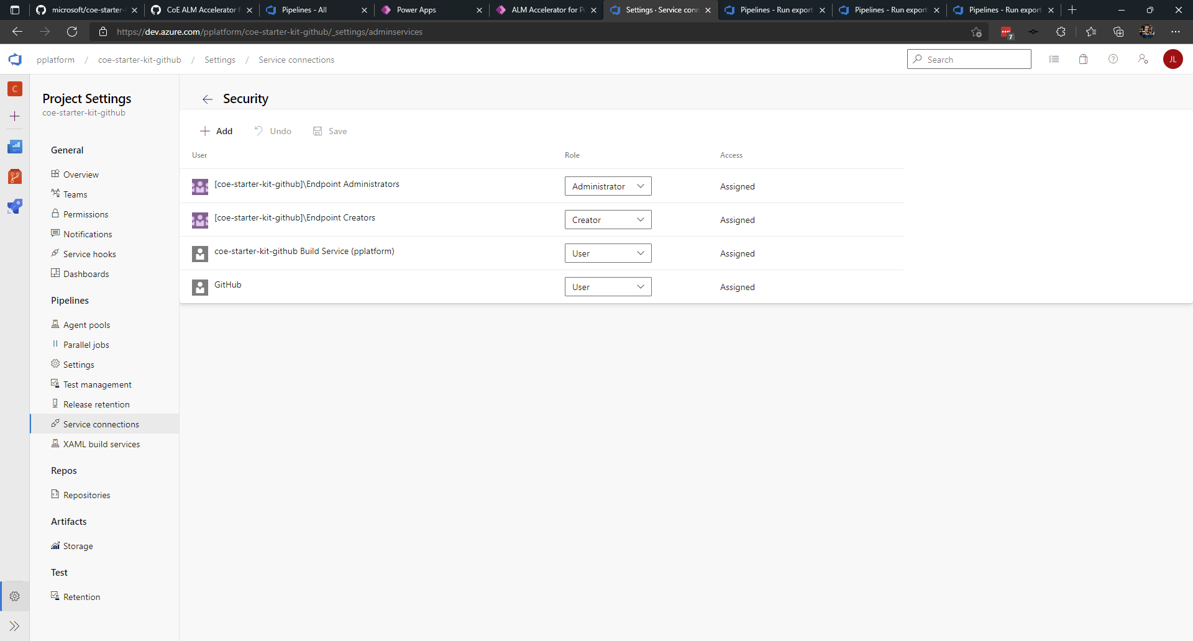Viewport: 1193px width, 641px height.
Task: Open User settings icon in header
Action: 1143,59
